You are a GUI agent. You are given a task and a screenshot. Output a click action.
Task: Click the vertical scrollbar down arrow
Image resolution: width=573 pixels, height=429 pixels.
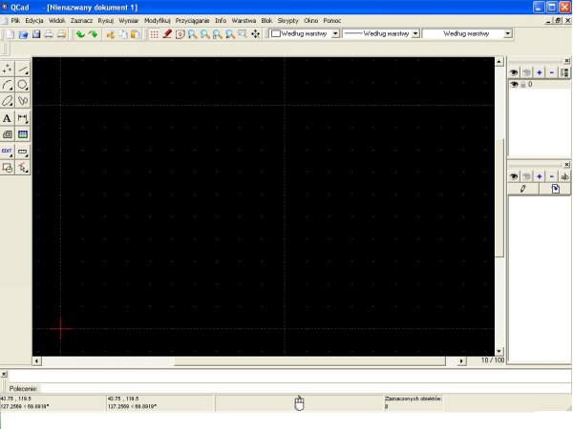click(x=499, y=352)
